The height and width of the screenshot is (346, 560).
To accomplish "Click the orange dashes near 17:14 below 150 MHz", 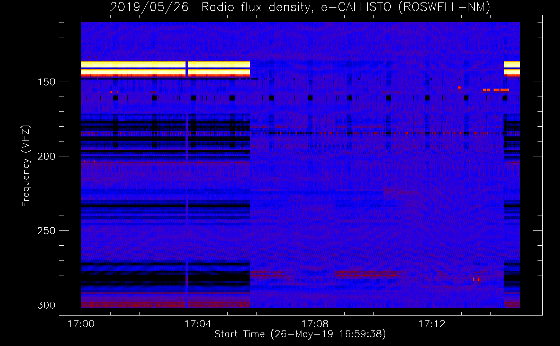I will (496, 90).
